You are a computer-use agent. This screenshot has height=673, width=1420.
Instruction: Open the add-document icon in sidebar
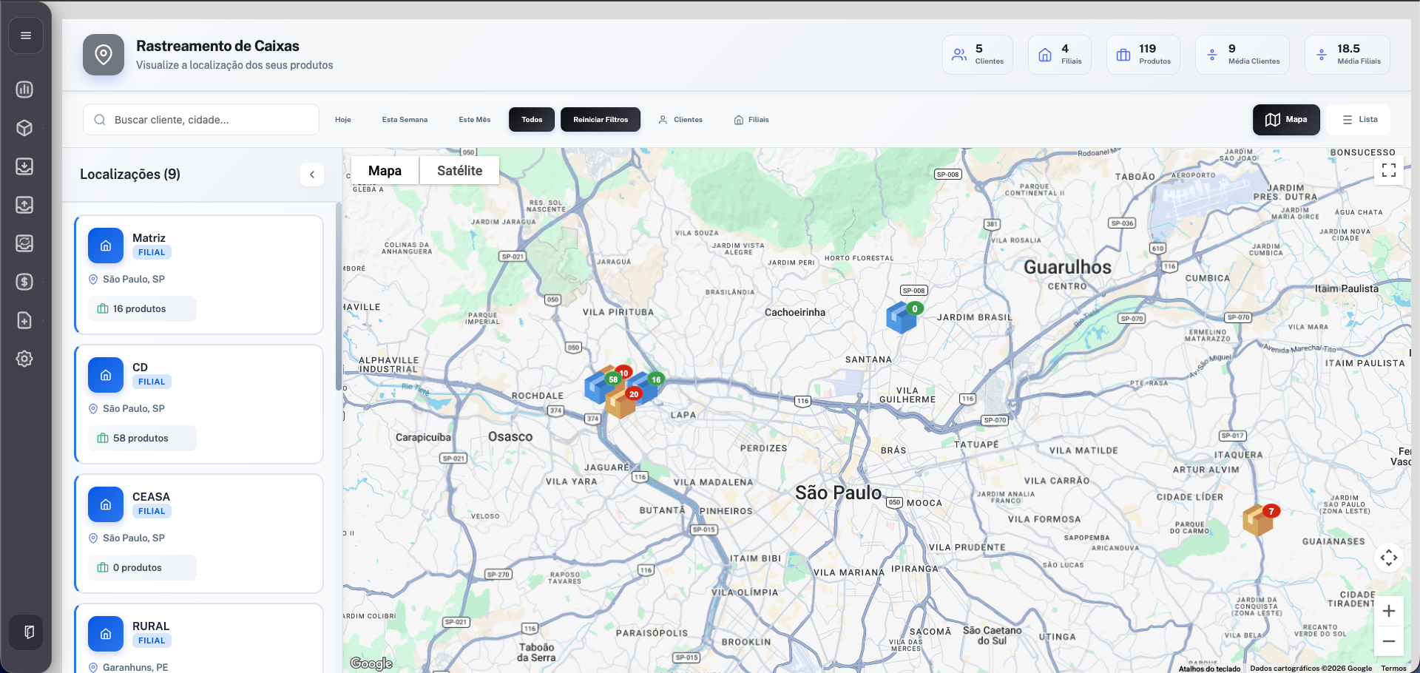pos(24,320)
